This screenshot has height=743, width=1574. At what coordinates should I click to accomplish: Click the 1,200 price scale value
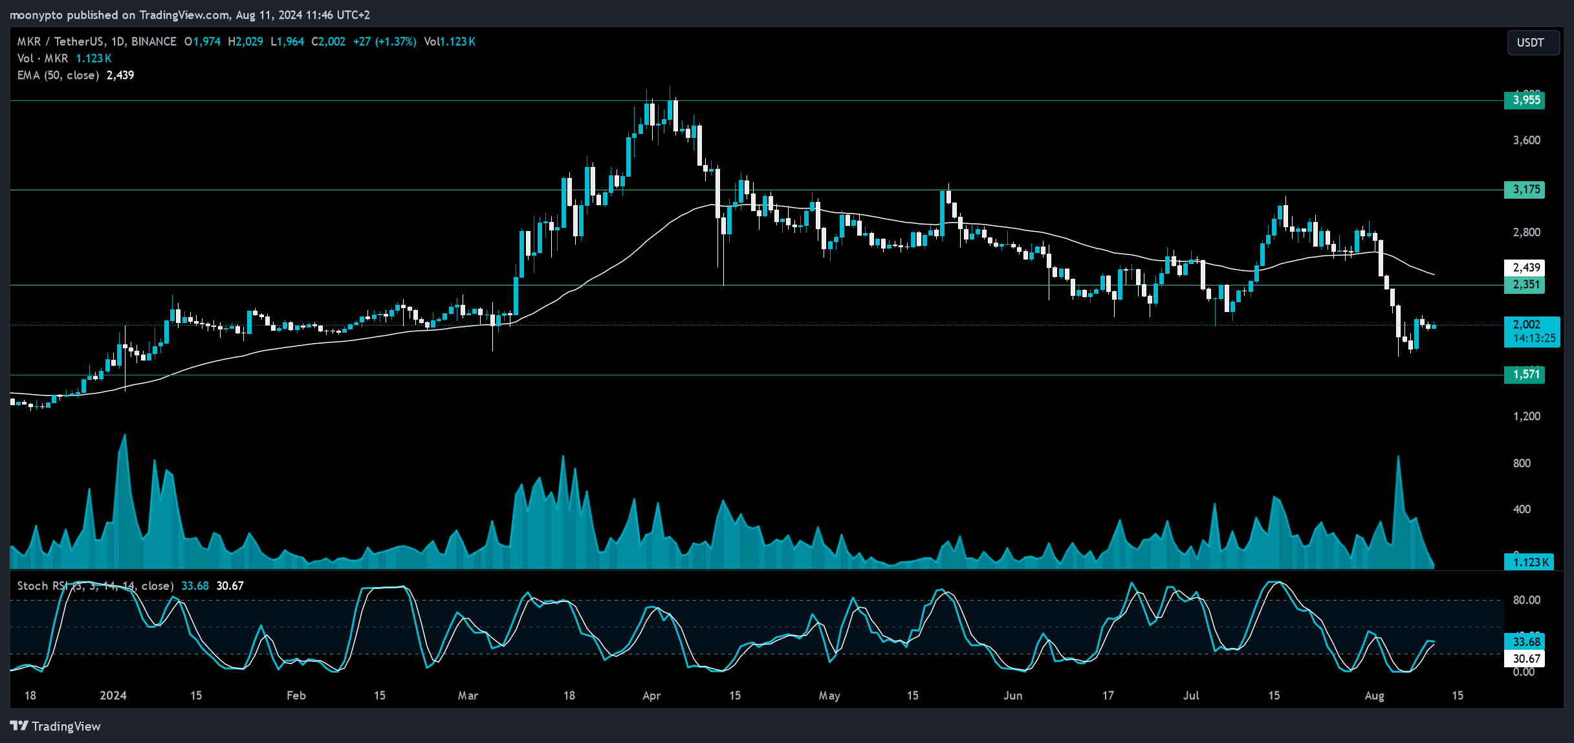click(x=1527, y=416)
